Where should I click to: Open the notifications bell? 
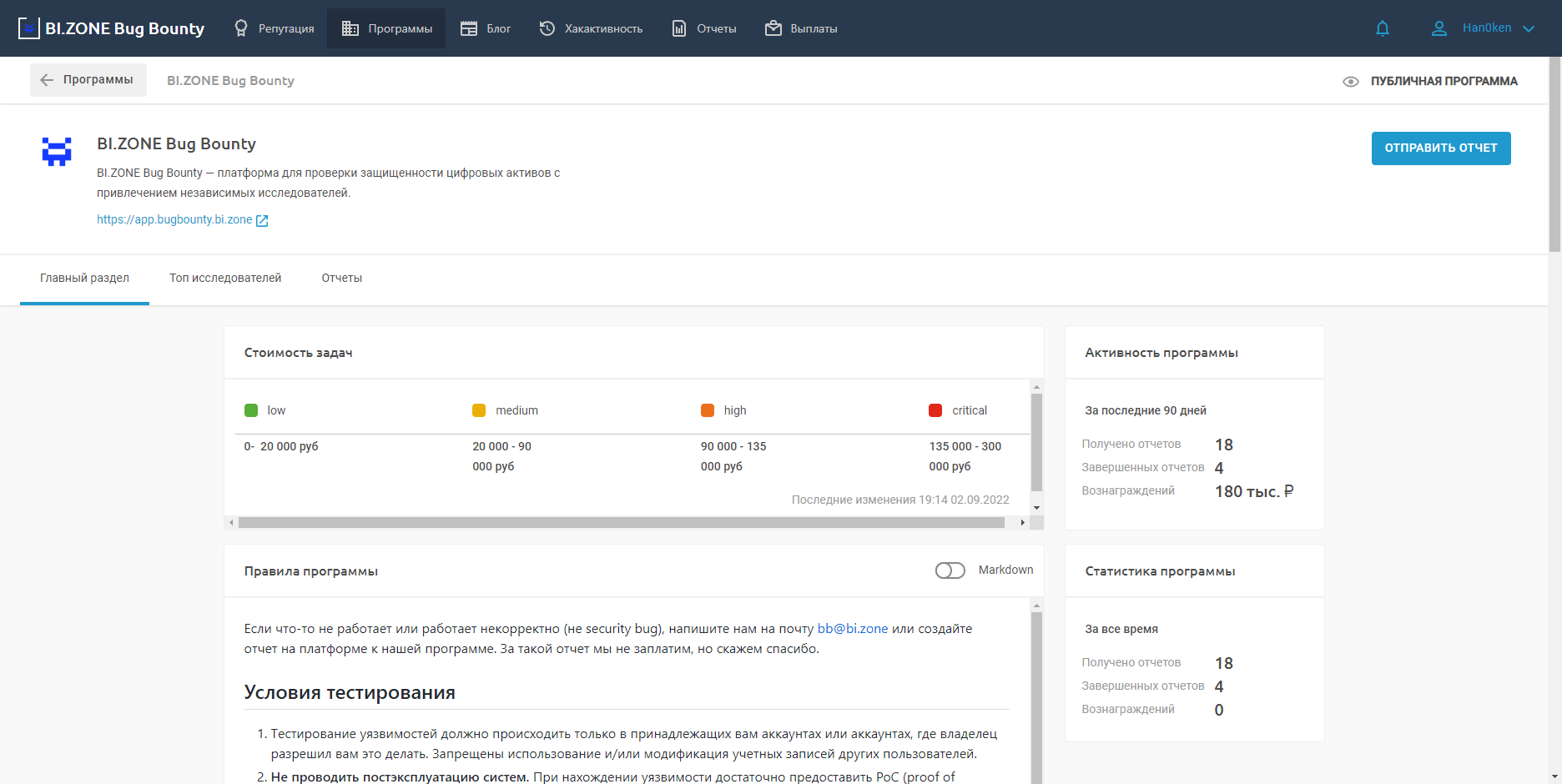[x=1383, y=28]
